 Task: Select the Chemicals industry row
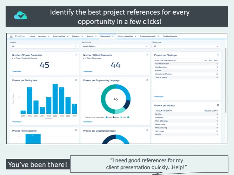click(x=186, y=118)
